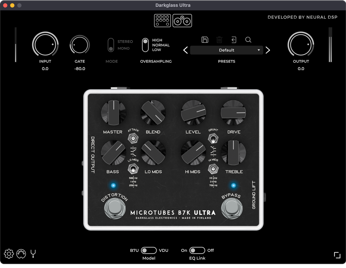This screenshot has width=346, height=268.
Task: Click the Blend knob on pedal
Action: [x=153, y=113]
